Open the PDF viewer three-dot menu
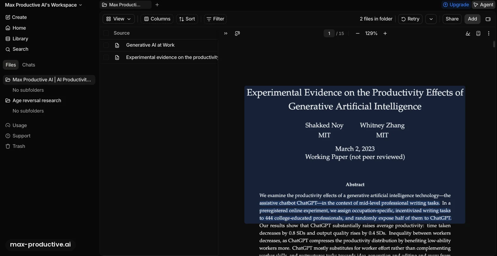497x256 pixels. [x=489, y=33]
